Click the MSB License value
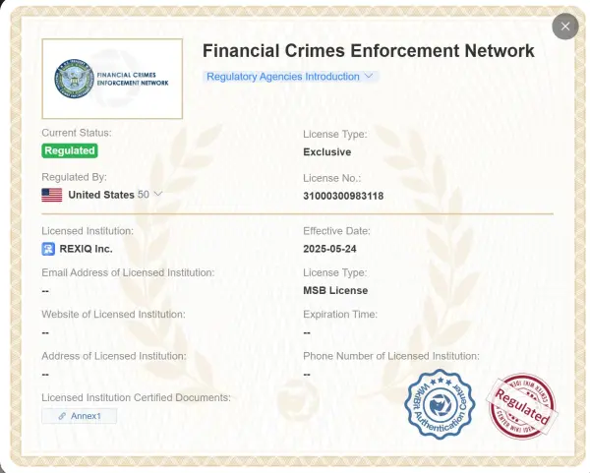Screen dimensions: 590x473 tap(335, 290)
